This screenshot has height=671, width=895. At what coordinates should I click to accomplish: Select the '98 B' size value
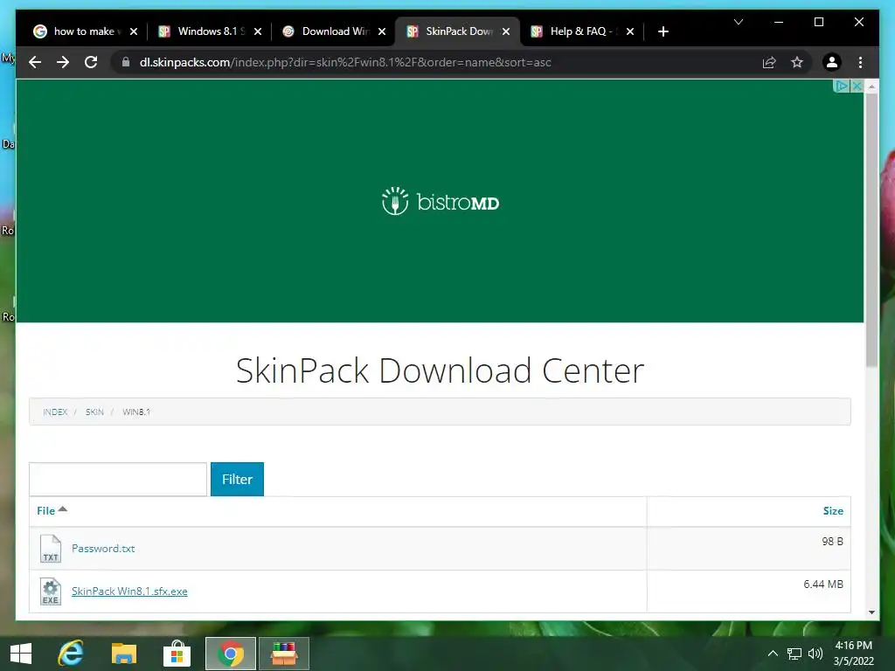click(832, 542)
